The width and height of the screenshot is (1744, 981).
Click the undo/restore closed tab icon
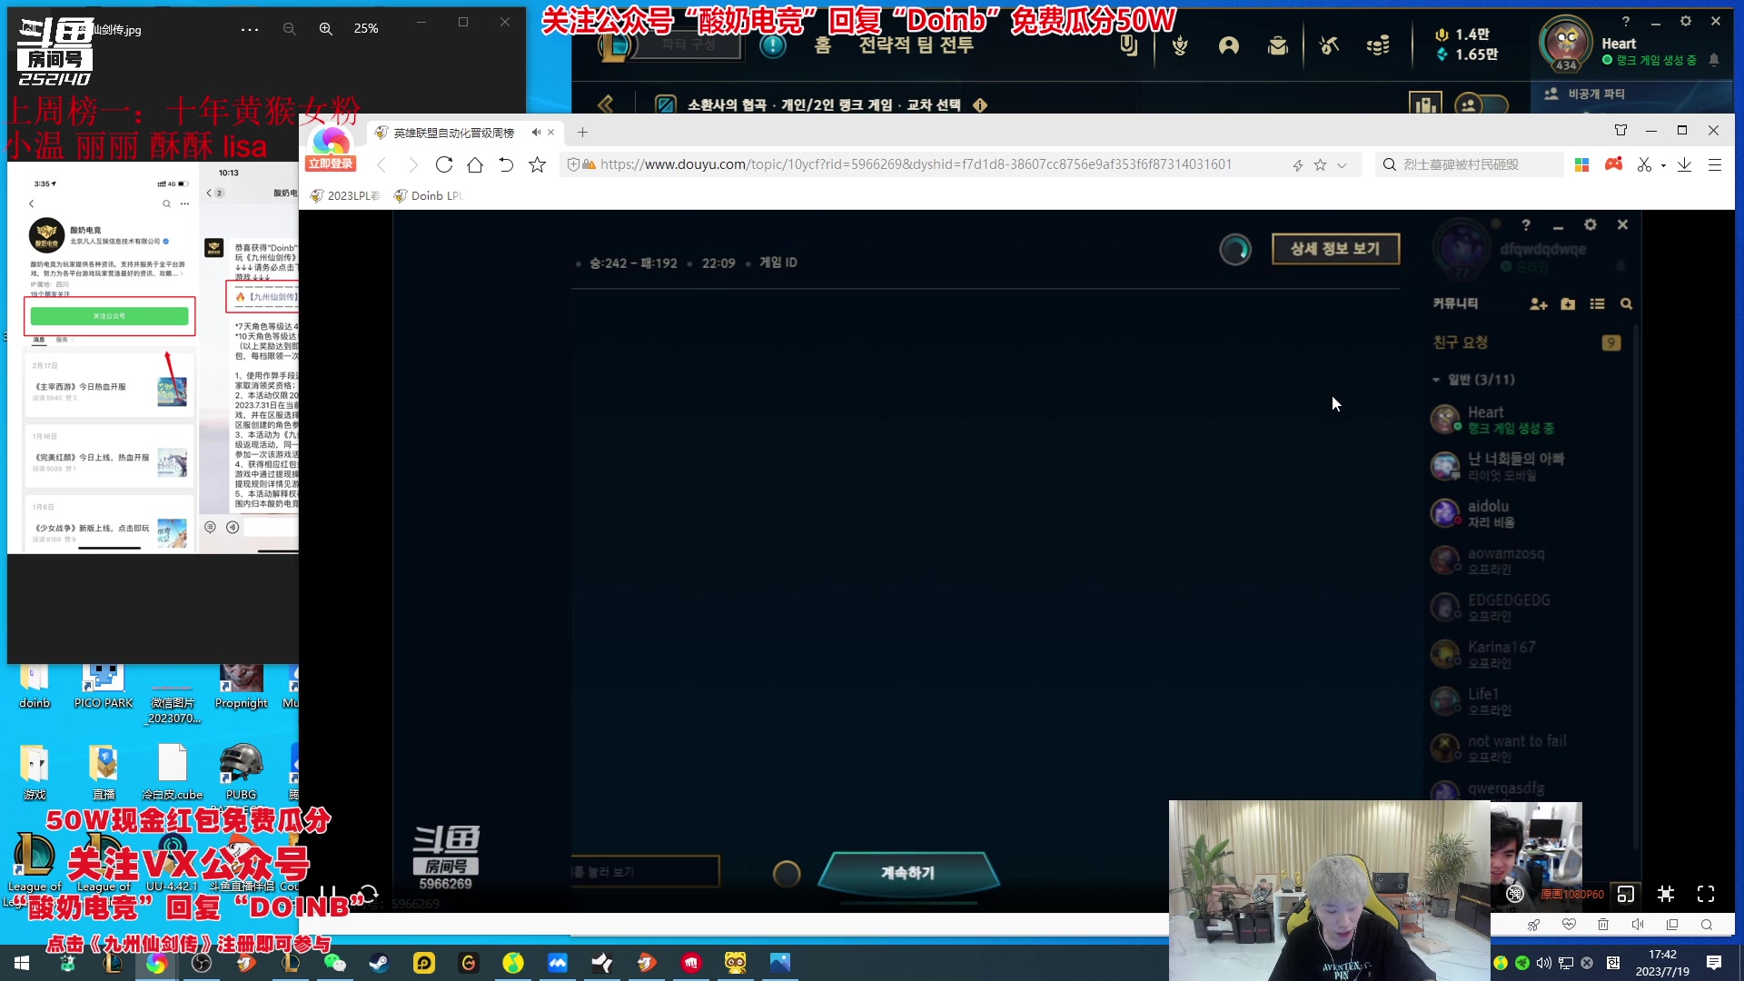click(506, 164)
